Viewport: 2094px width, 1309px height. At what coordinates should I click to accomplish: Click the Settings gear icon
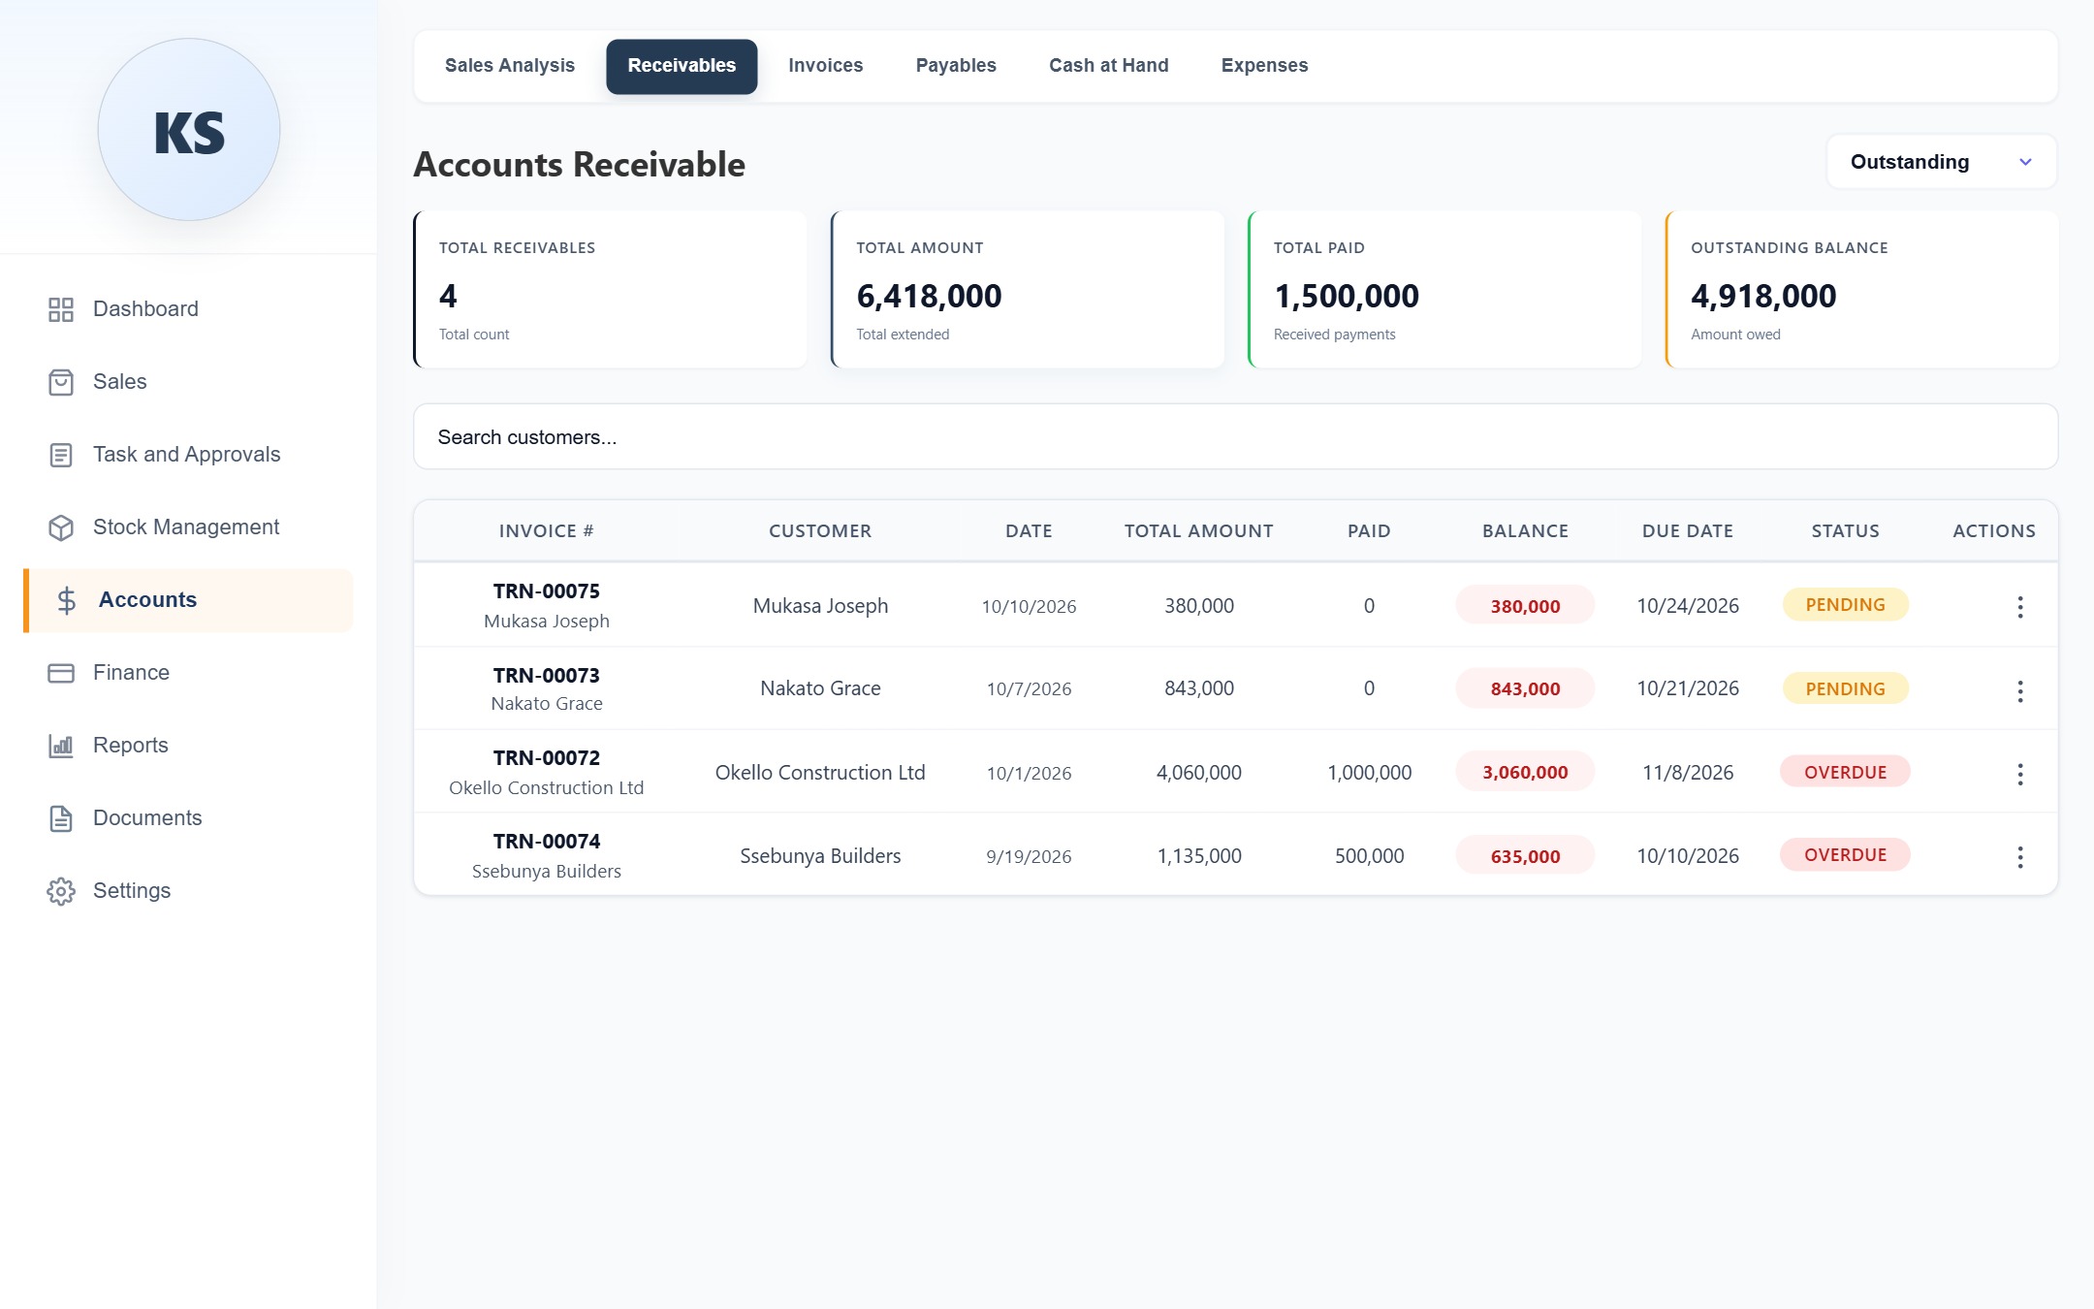click(61, 891)
